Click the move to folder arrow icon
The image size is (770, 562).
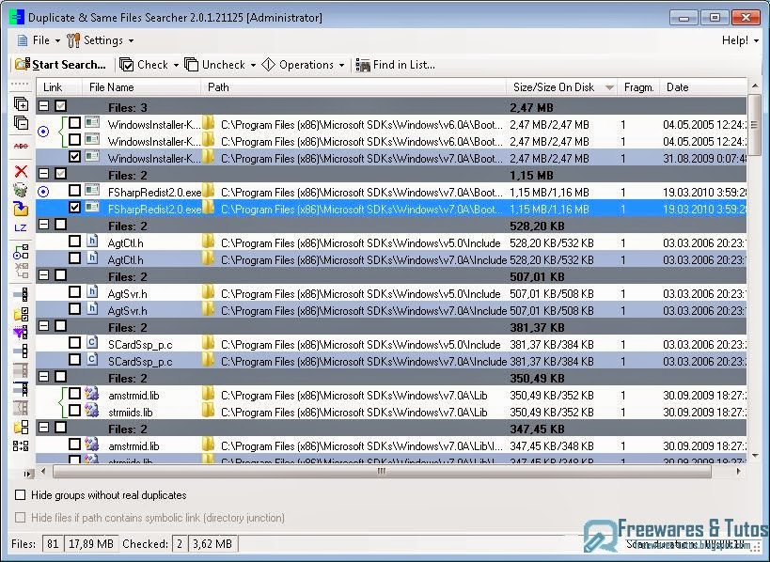pyautogui.click(x=21, y=209)
